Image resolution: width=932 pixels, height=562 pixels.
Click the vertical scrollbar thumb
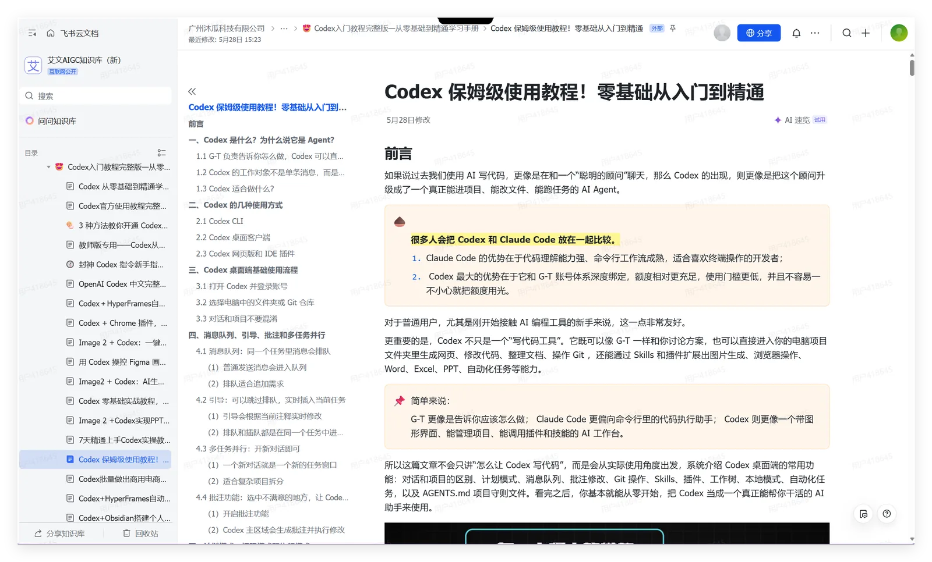click(912, 67)
